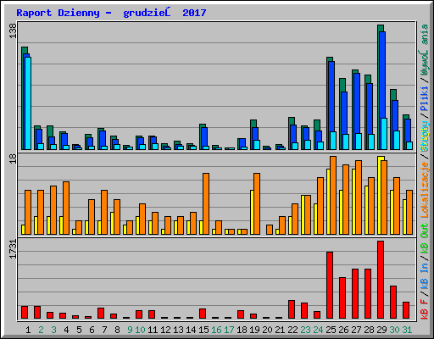Viewport: 434px width, 339px height.
Task: Click the top chart axis value 138
Action: (13, 31)
